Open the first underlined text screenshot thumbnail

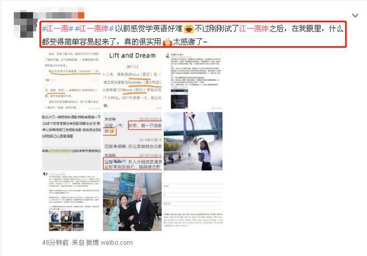tap(71, 81)
